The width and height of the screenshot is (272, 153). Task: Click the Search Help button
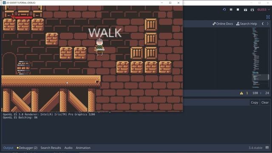246,24
